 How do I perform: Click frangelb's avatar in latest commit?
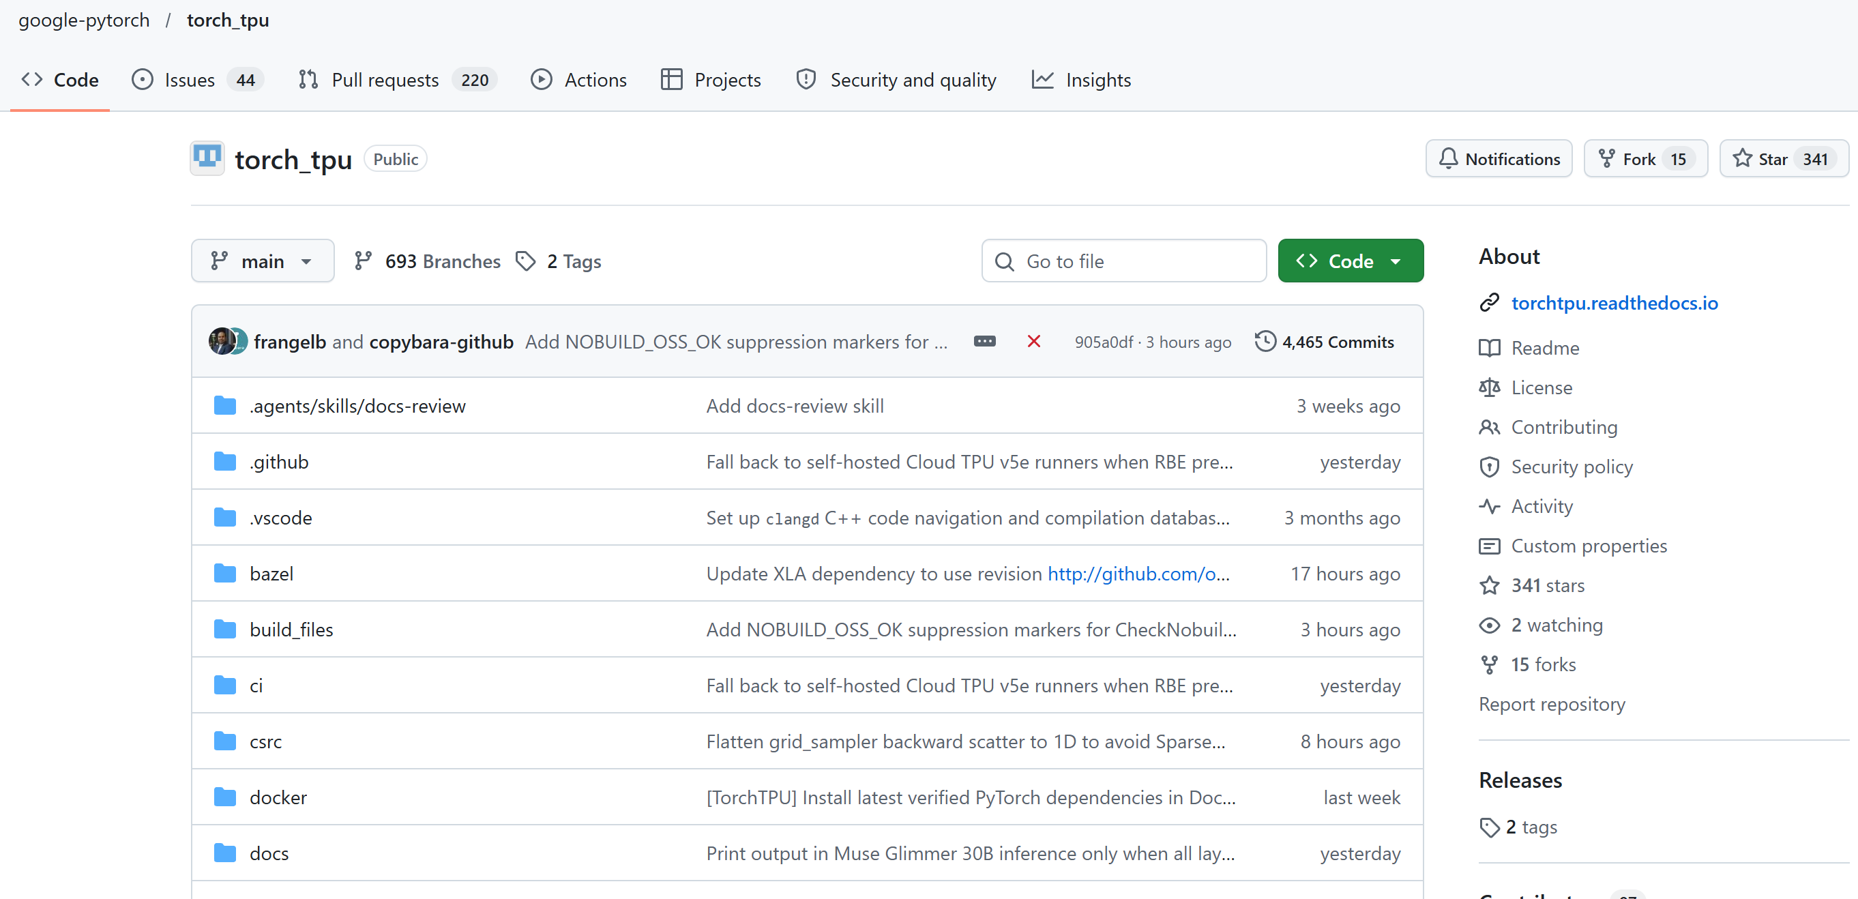coord(222,341)
